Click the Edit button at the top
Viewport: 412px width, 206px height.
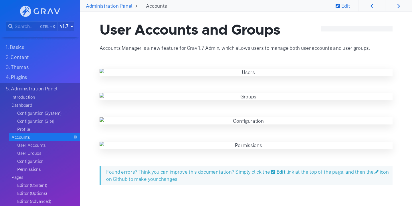(342, 6)
